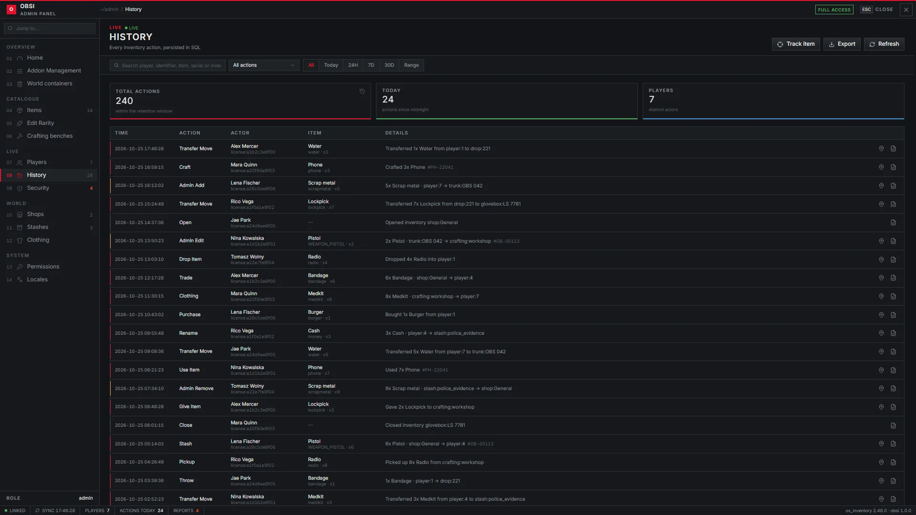Refresh the history list
The image size is (916, 515).
[x=884, y=44]
